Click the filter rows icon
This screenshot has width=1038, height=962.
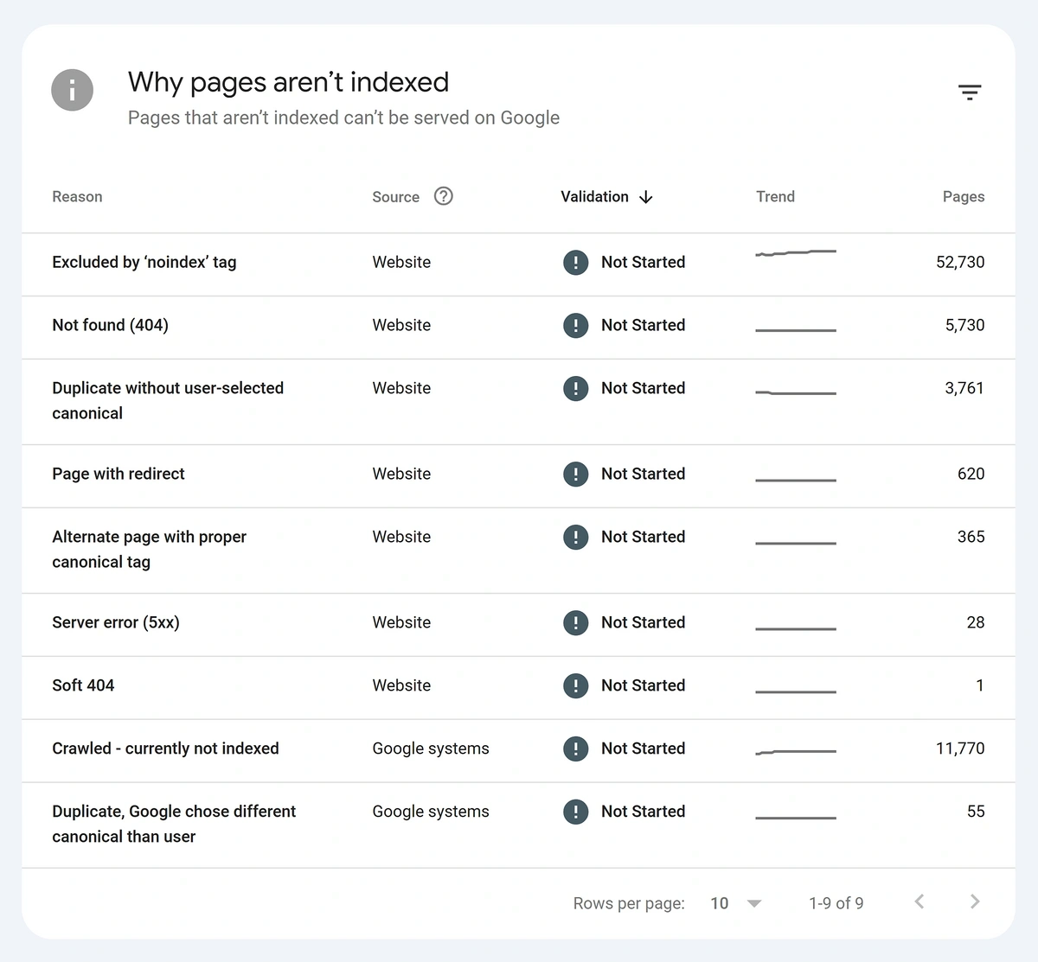point(969,92)
